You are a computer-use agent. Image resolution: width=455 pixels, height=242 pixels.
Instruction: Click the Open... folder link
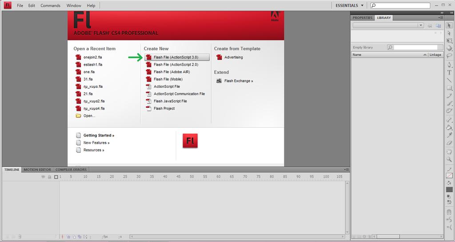85,116
